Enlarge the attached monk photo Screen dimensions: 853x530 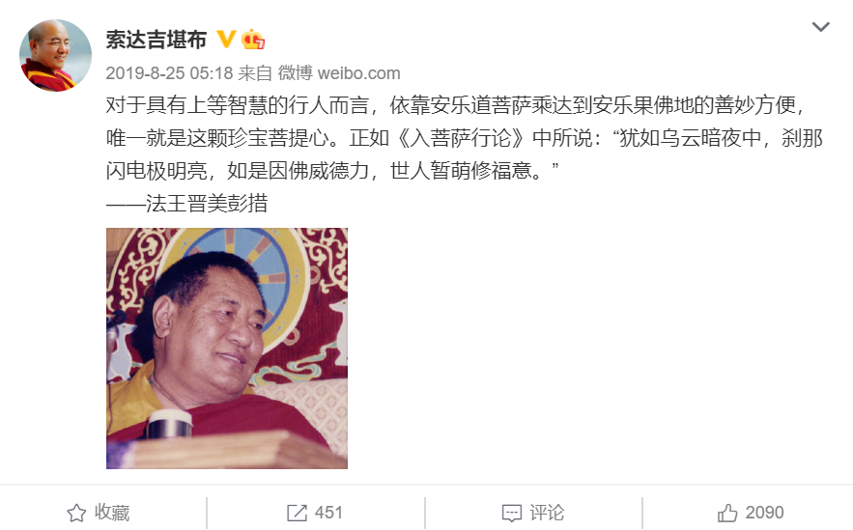point(227,349)
